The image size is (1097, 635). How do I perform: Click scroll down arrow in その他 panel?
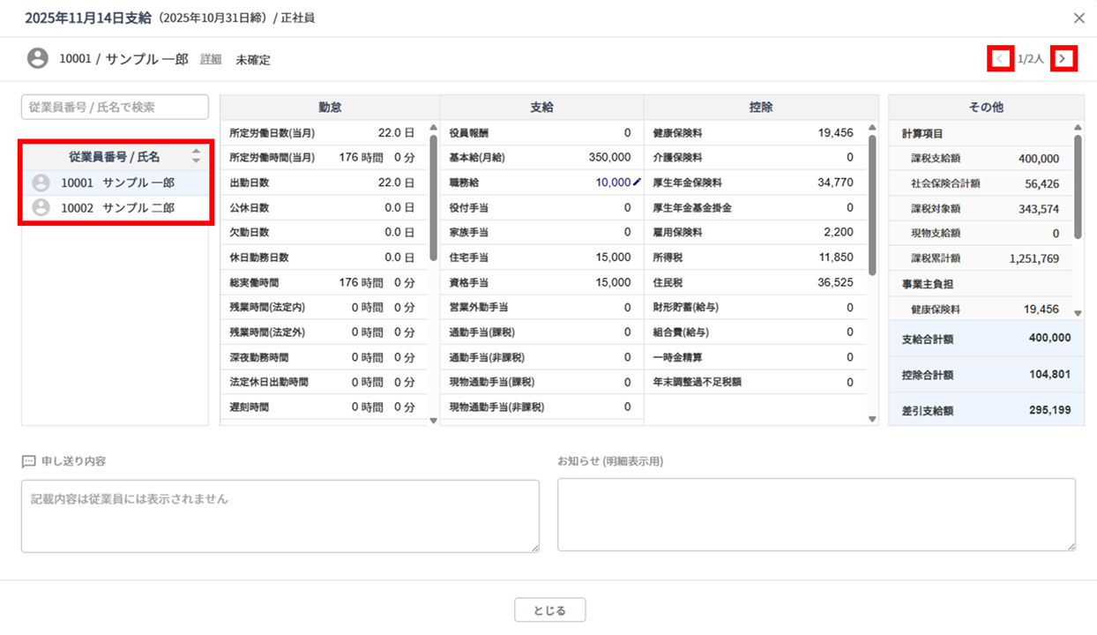(x=1078, y=313)
